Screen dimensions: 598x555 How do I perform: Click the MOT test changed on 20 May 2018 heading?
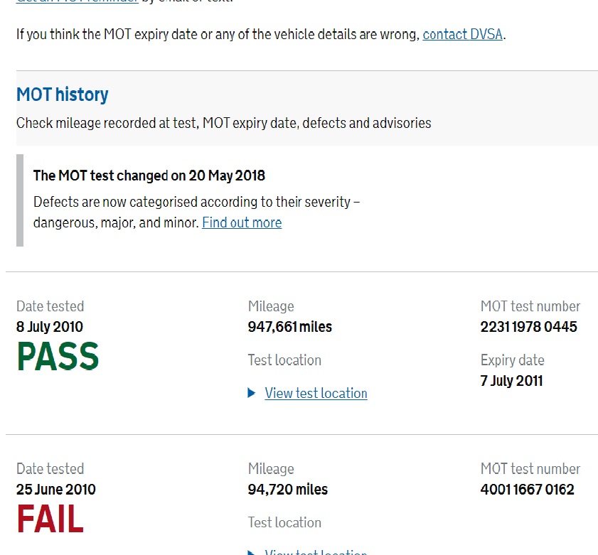click(149, 176)
